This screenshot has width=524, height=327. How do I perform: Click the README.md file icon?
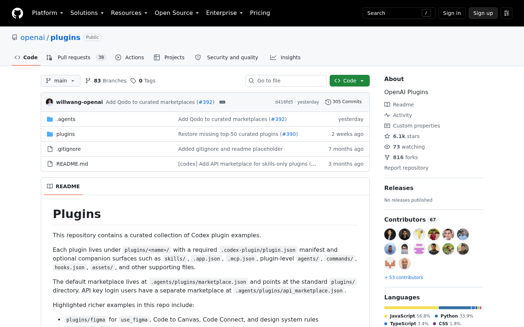tap(50, 164)
